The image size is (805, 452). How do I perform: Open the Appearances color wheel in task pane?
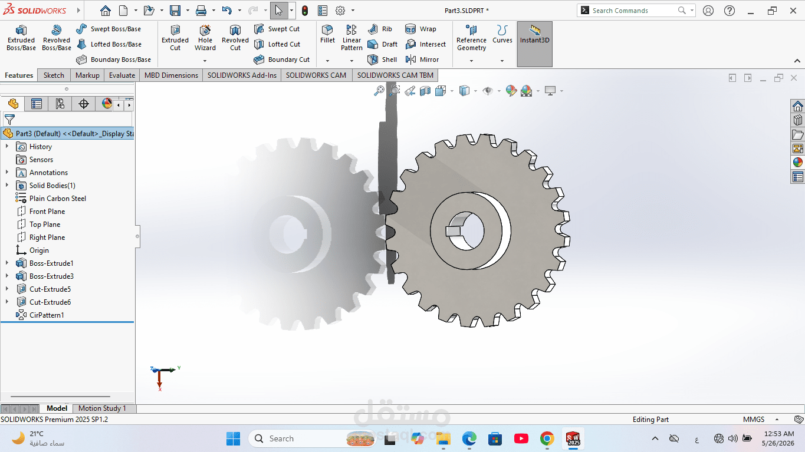tap(798, 162)
